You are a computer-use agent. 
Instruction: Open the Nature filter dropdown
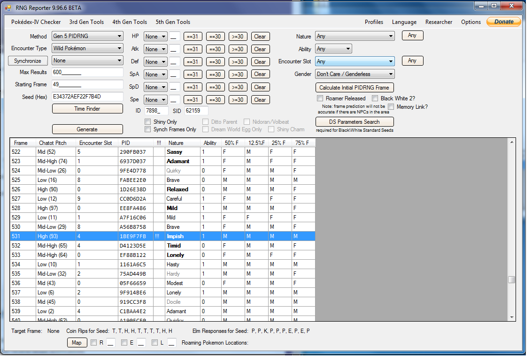(x=355, y=36)
